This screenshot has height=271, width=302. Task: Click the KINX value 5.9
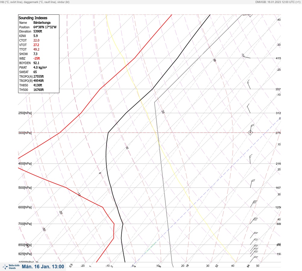point(36,36)
